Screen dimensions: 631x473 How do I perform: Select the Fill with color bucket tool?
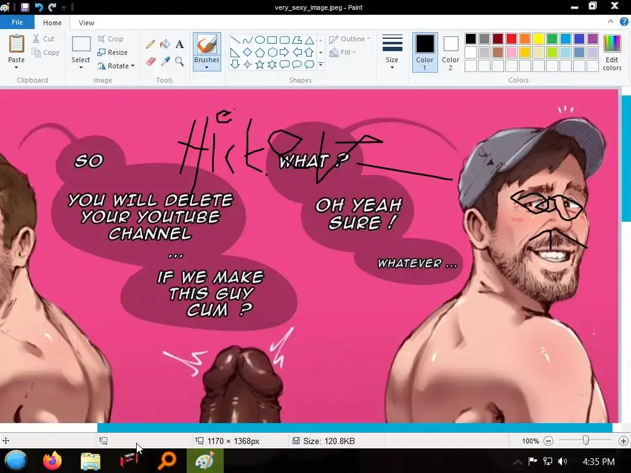(x=165, y=44)
